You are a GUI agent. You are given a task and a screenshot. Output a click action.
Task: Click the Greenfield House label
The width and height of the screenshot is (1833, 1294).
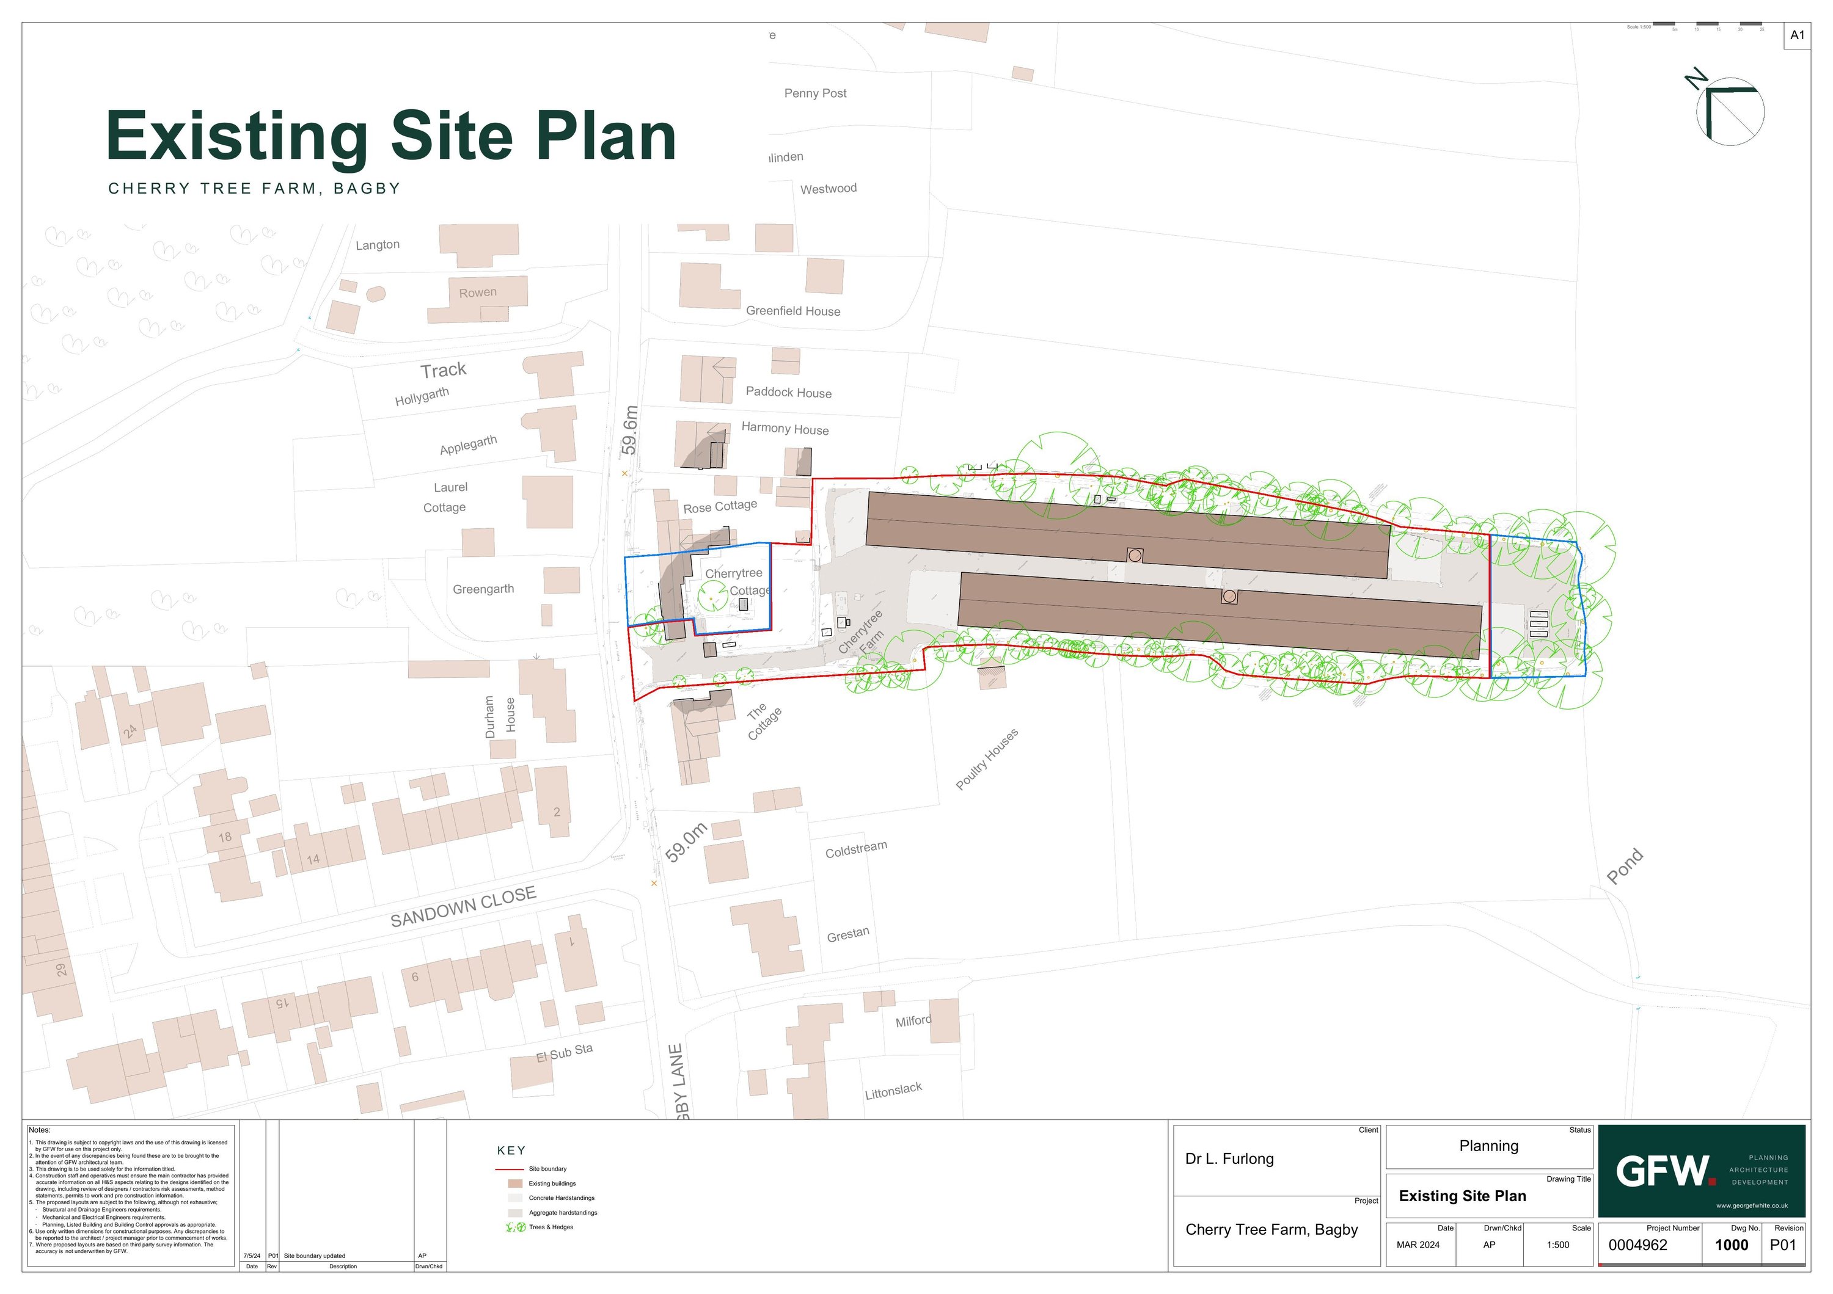tap(792, 311)
